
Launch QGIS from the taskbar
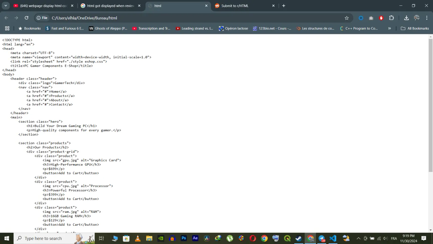click(287, 238)
